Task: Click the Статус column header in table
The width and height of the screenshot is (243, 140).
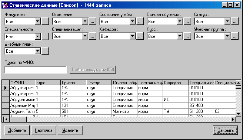Action: 99,82
